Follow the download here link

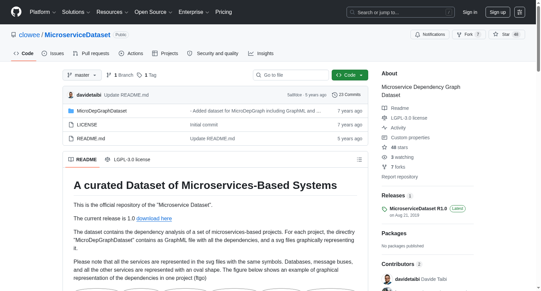[x=154, y=219]
